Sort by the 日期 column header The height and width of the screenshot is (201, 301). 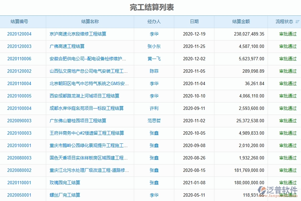click(194, 21)
